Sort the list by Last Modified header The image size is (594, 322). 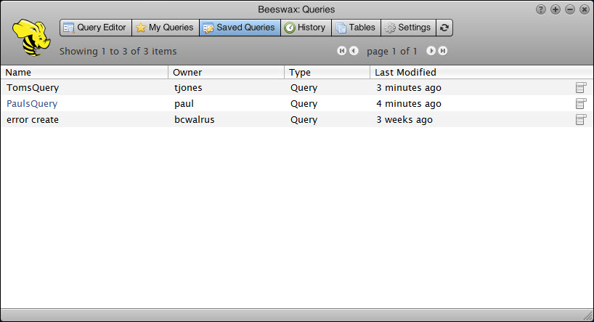[x=405, y=73]
